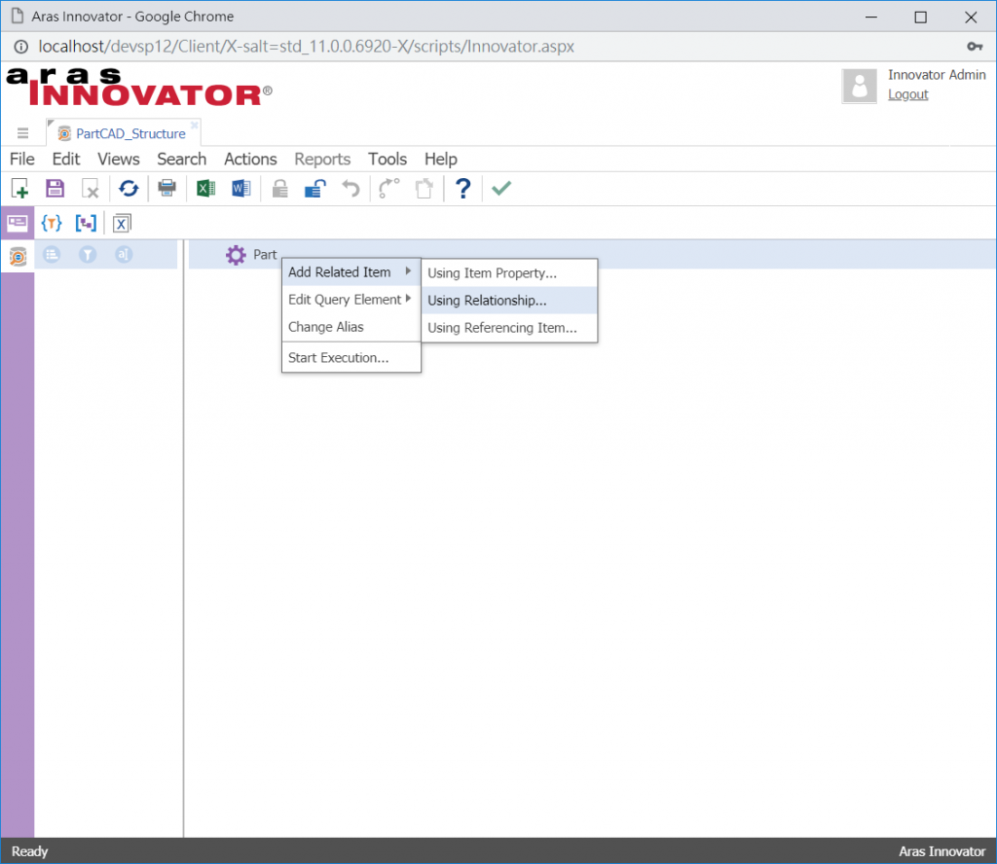The image size is (997, 864).
Task: Click the Delete item toolbar icon
Action: [x=91, y=189]
